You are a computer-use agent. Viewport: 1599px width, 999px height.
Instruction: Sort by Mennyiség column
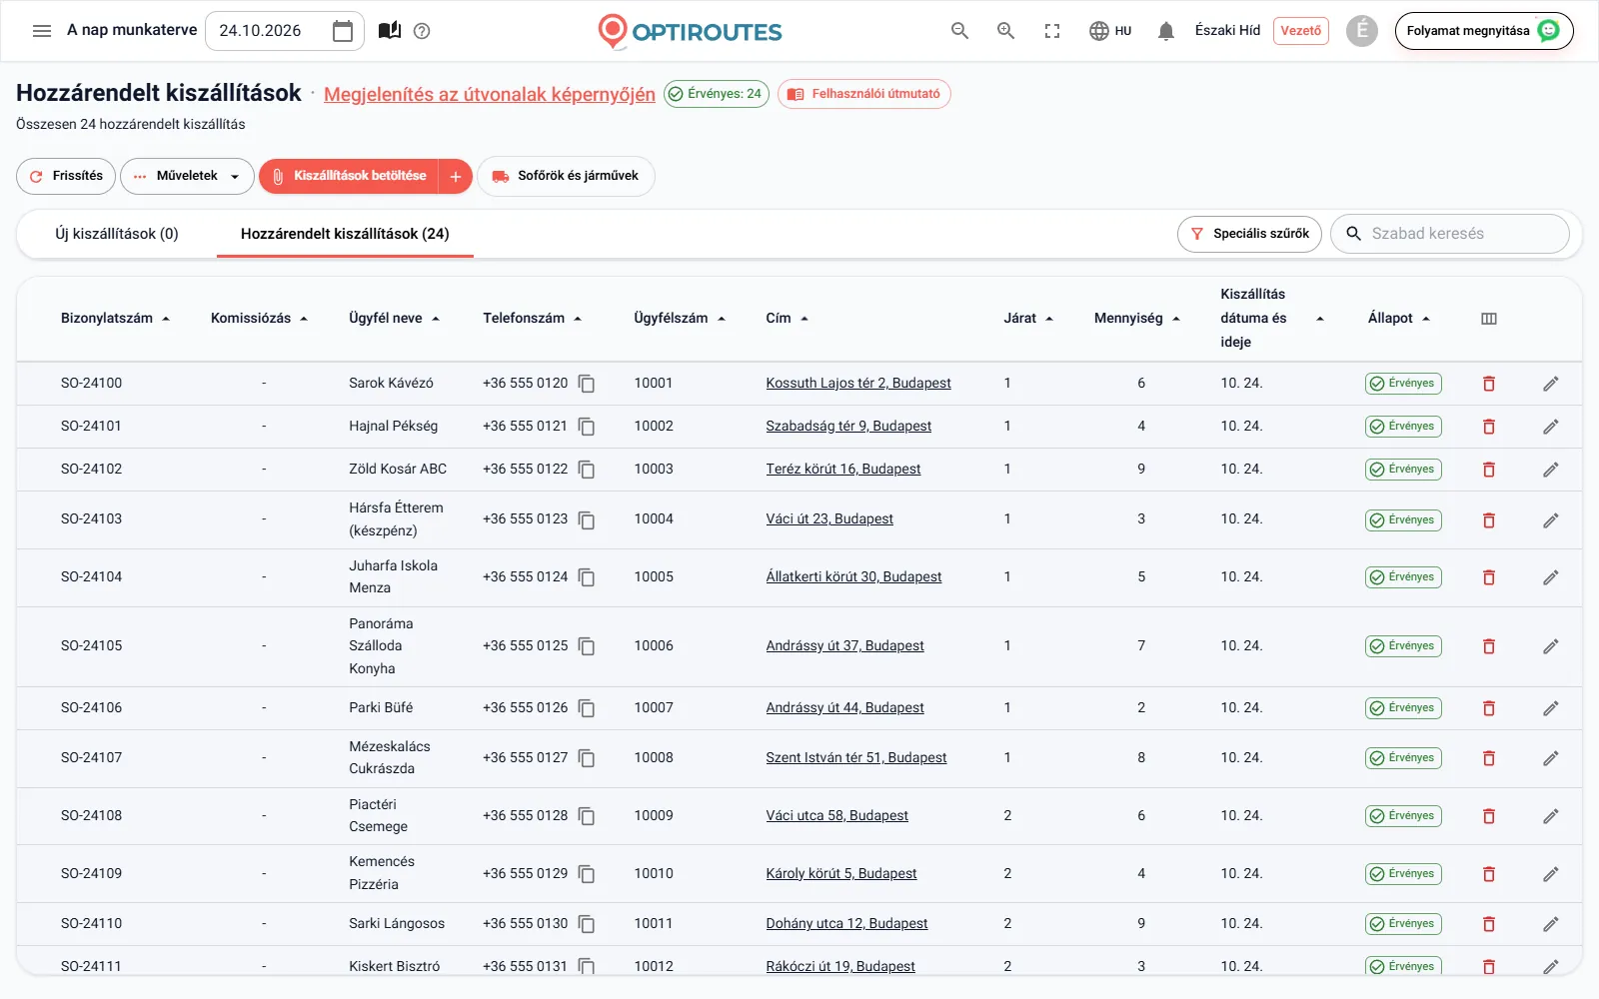click(1137, 319)
